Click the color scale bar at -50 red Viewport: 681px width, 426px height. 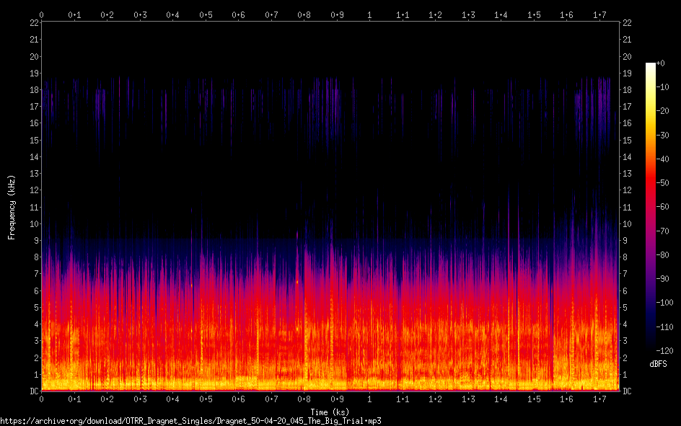[651, 183]
